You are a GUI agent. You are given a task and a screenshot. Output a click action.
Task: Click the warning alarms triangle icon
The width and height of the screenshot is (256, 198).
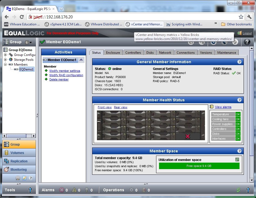click(74, 190)
